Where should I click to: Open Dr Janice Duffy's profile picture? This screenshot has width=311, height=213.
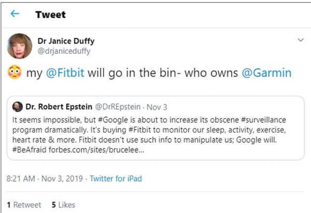pos(20,46)
